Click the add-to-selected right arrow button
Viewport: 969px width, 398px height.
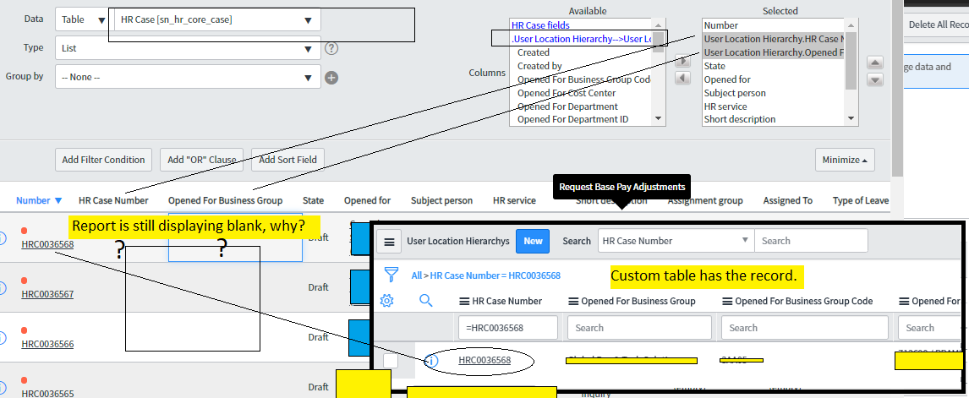click(x=683, y=61)
